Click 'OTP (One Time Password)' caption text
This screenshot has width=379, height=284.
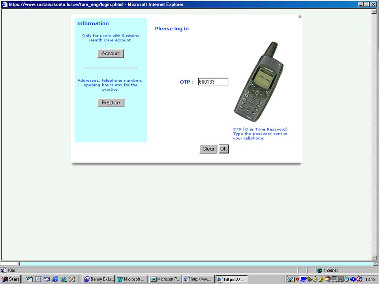pyautogui.click(x=260, y=129)
